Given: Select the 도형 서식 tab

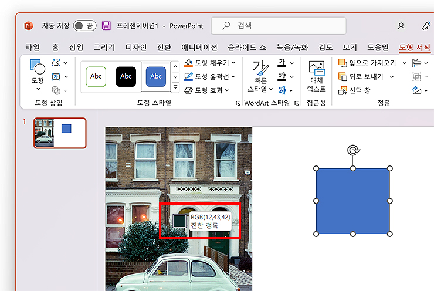Looking at the screenshot, I should coord(415,48).
